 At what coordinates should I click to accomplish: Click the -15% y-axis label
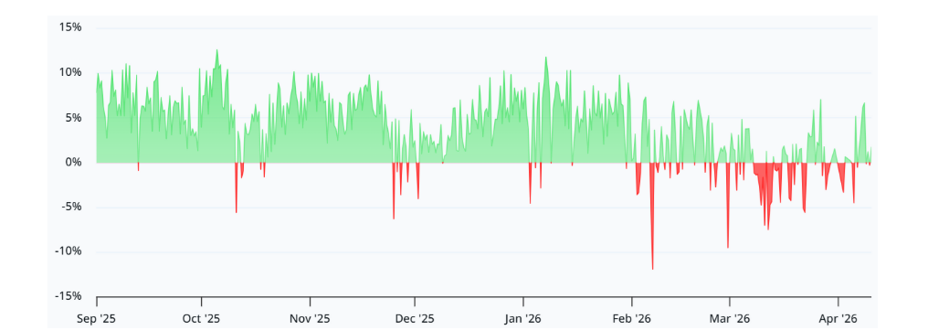pos(69,297)
